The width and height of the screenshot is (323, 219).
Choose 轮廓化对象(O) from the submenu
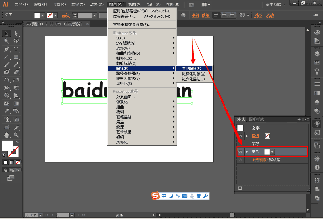[x=194, y=74]
